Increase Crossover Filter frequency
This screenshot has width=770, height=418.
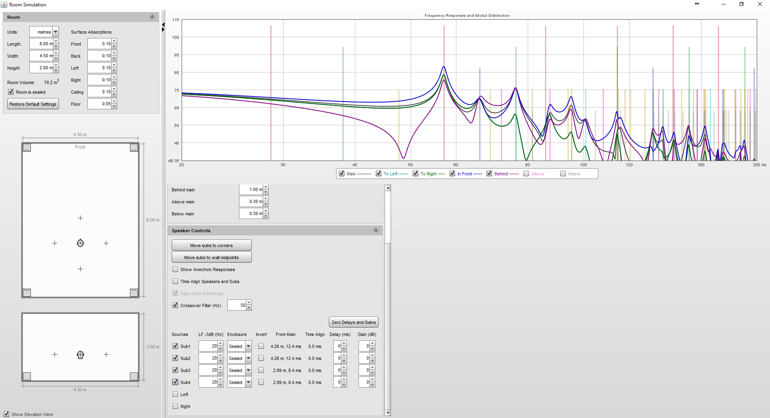249,302
